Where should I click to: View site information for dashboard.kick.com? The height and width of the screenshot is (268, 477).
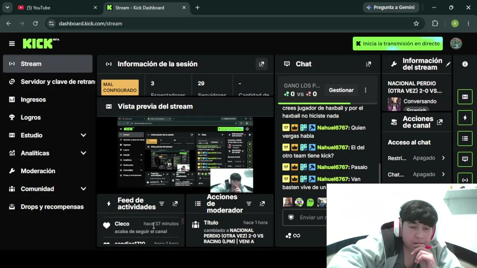[51, 23]
